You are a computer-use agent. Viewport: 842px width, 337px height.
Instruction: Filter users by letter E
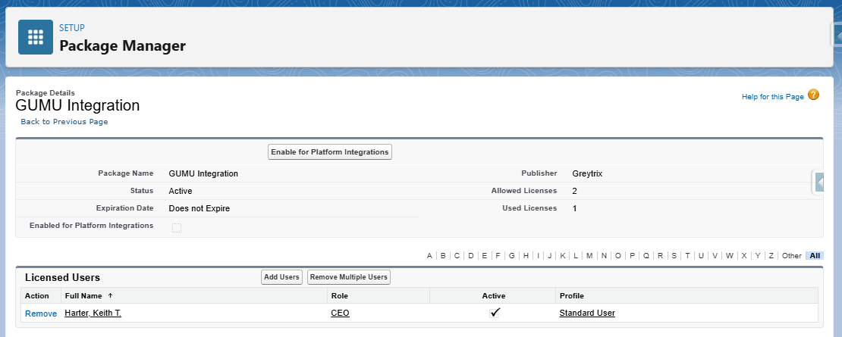click(485, 255)
